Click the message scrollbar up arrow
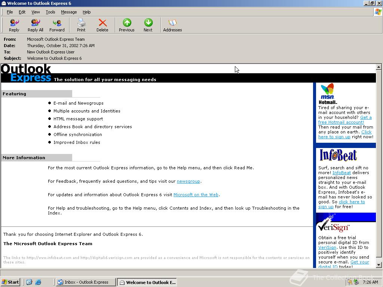 379,67
